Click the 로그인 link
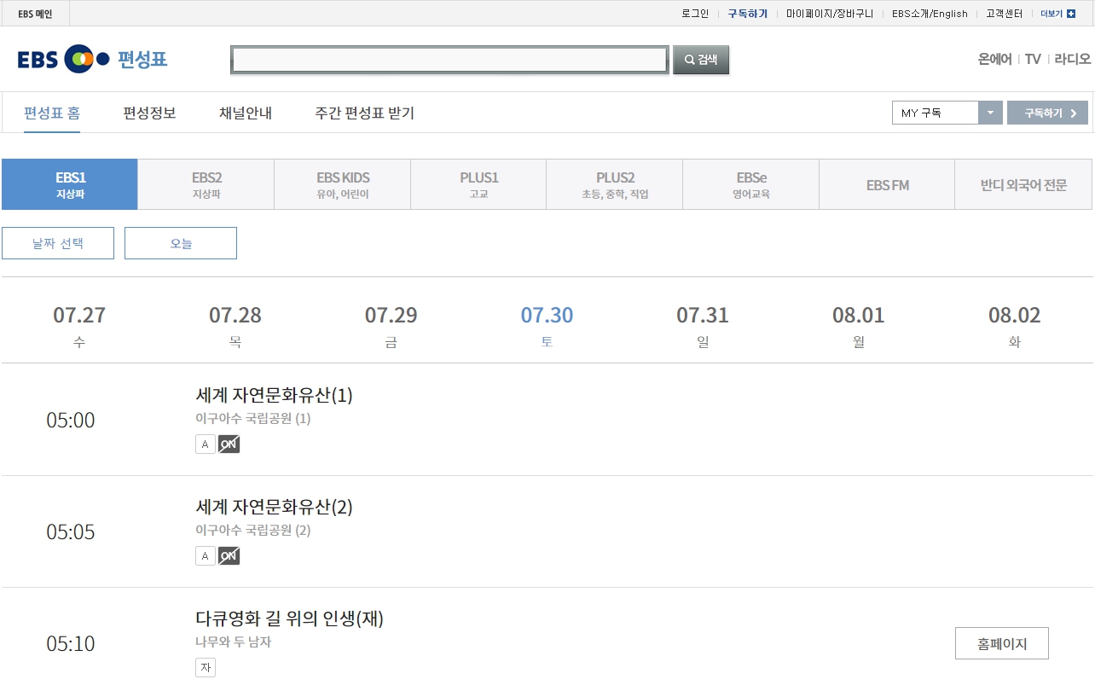The image size is (1095, 691). (x=695, y=14)
